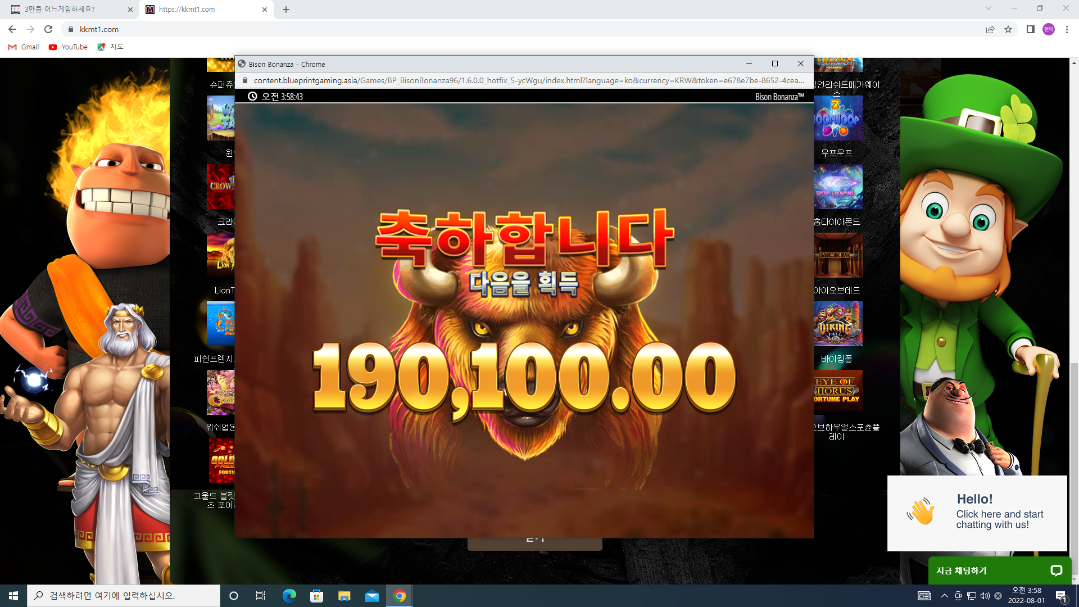Image resolution: width=1079 pixels, height=607 pixels.
Task: Open the Gmail bookmark
Action: 24,47
